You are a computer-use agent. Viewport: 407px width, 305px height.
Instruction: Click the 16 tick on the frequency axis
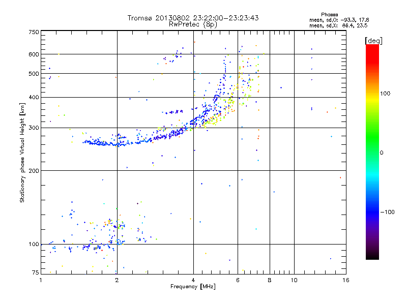pyautogui.click(x=345, y=280)
